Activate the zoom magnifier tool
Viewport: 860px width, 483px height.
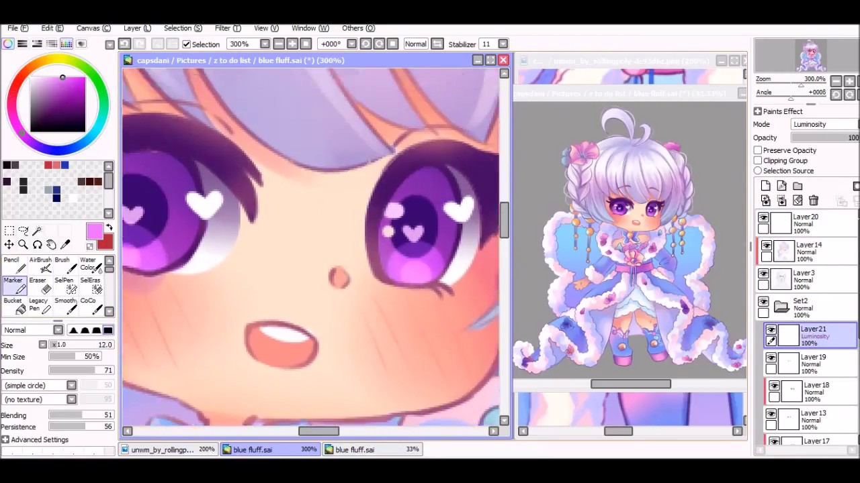click(x=24, y=245)
